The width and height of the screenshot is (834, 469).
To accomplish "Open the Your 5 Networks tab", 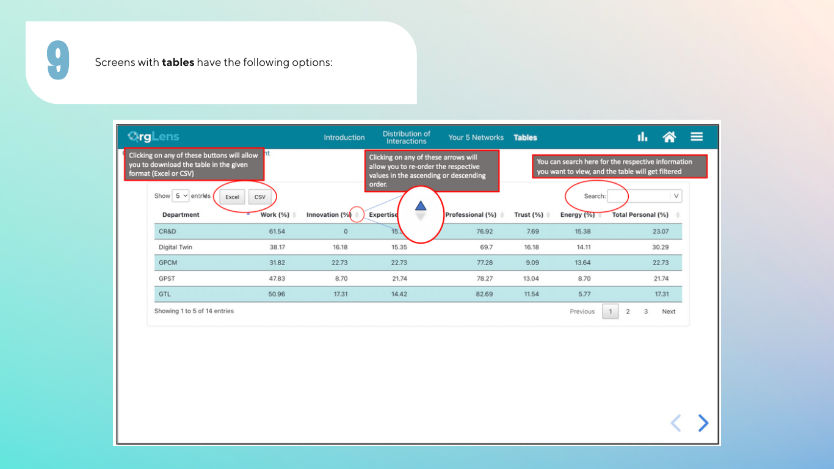I will [x=476, y=137].
